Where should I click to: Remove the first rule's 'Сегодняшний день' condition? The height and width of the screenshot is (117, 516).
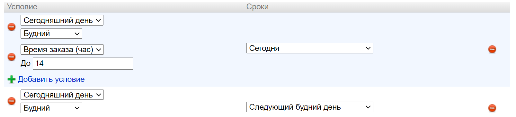click(12, 27)
